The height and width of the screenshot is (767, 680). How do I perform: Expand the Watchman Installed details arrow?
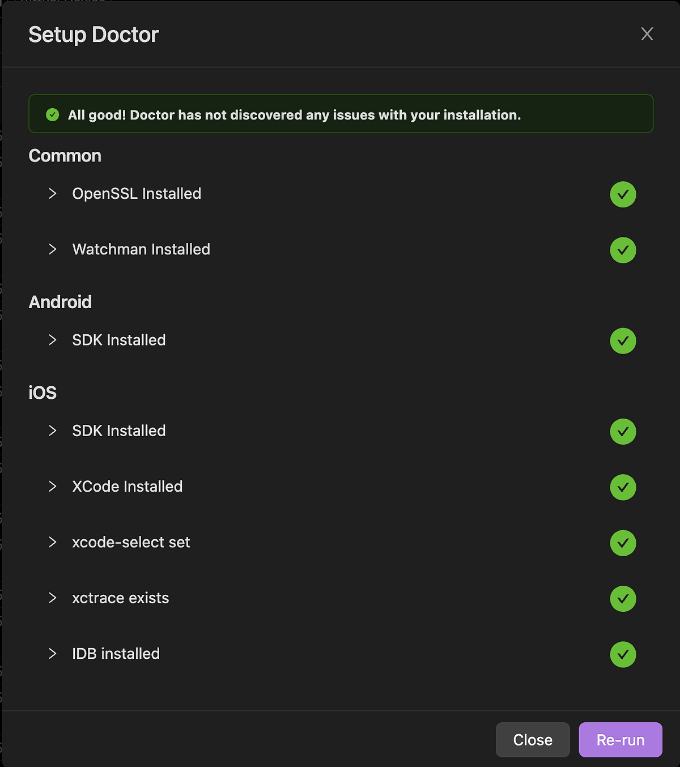53,249
